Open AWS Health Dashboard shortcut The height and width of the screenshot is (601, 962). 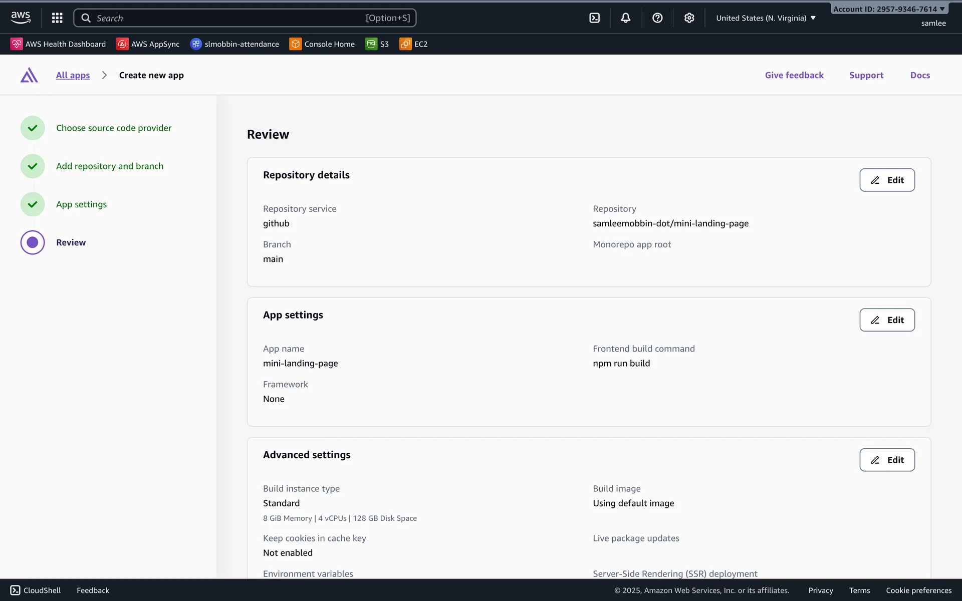pyautogui.click(x=58, y=44)
